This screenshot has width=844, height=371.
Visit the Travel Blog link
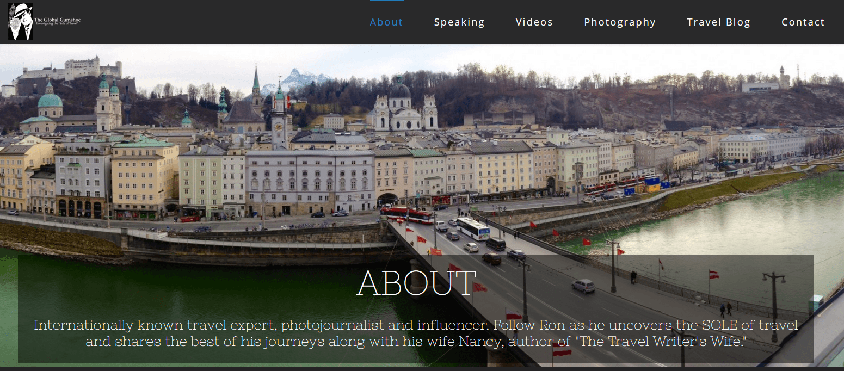[718, 22]
